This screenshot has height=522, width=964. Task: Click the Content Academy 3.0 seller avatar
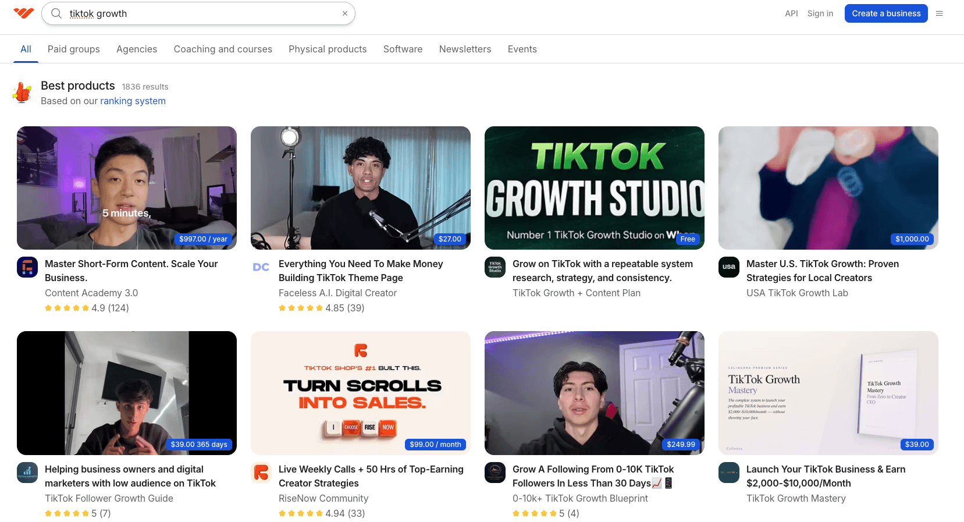[x=27, y=267]
